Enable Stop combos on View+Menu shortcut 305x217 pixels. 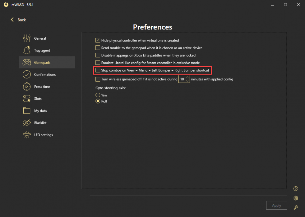pyautogui.click(x=98, y=70)
